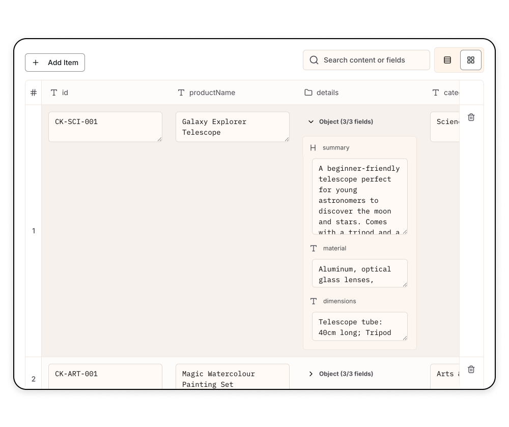Edit the category field in row 1
Viewport: 509px width, 427px height.
(445, 127)
